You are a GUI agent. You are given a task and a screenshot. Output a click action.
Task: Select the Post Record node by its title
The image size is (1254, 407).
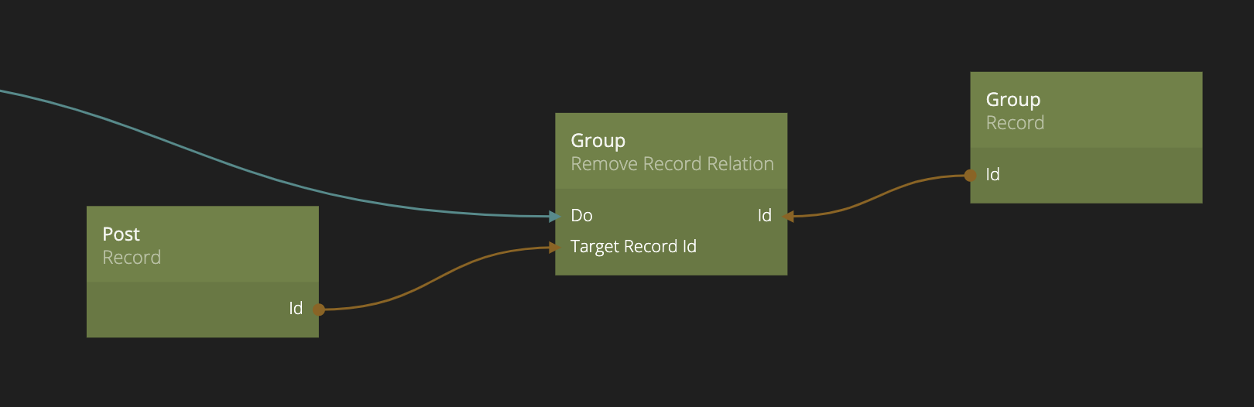click(121, 234)
